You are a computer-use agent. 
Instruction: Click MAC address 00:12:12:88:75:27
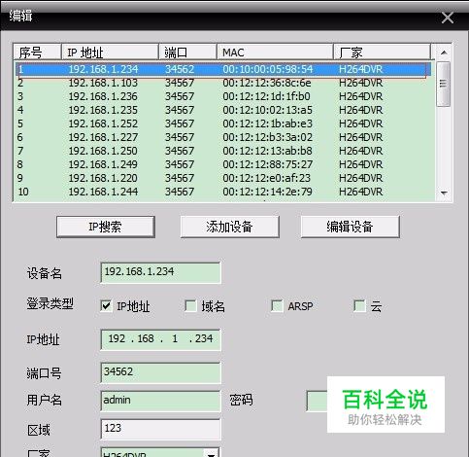pos(267,164)
